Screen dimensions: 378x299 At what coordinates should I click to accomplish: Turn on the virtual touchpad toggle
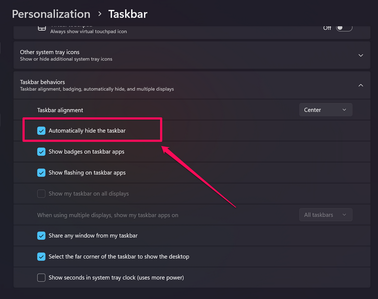tap(344, 28)
